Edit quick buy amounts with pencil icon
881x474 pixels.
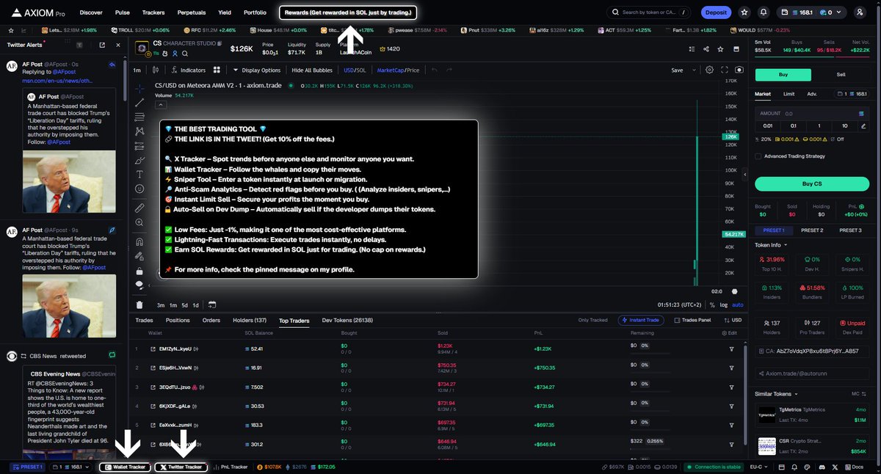(863, 125)
